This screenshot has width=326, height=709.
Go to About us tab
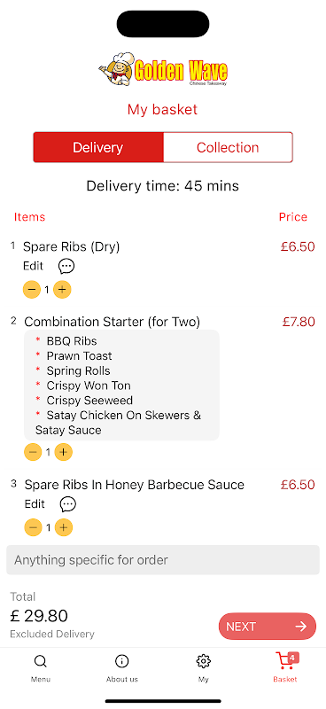pos(122,668)
